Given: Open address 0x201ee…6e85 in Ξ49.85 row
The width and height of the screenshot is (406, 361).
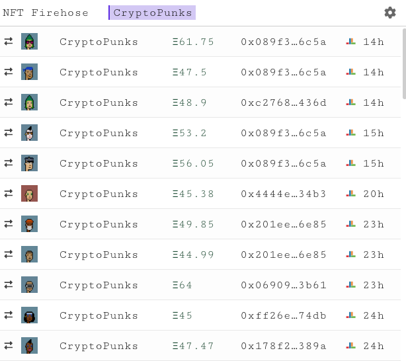Looking at the screenshot, I should point(284,224).
